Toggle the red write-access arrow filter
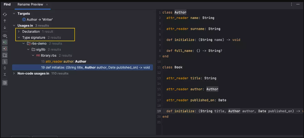Viewport: 304px width, 138px height. (x=5, y=49)
